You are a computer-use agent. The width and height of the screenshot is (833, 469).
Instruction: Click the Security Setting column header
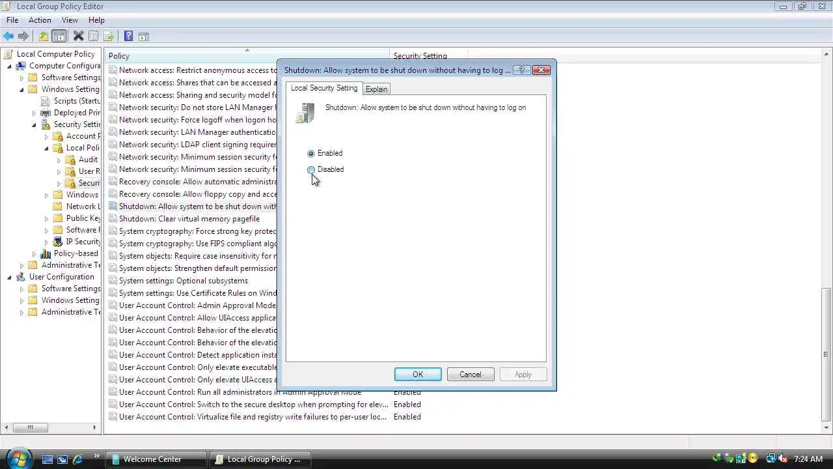pyautogui.click(x=428, y=56)
